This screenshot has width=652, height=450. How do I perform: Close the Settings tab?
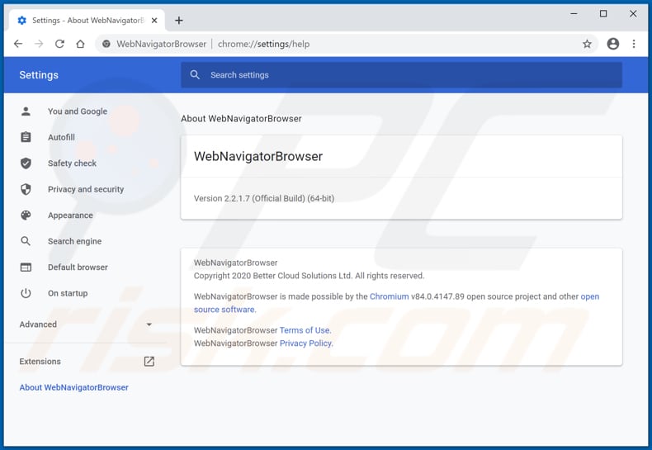[154, 21]
